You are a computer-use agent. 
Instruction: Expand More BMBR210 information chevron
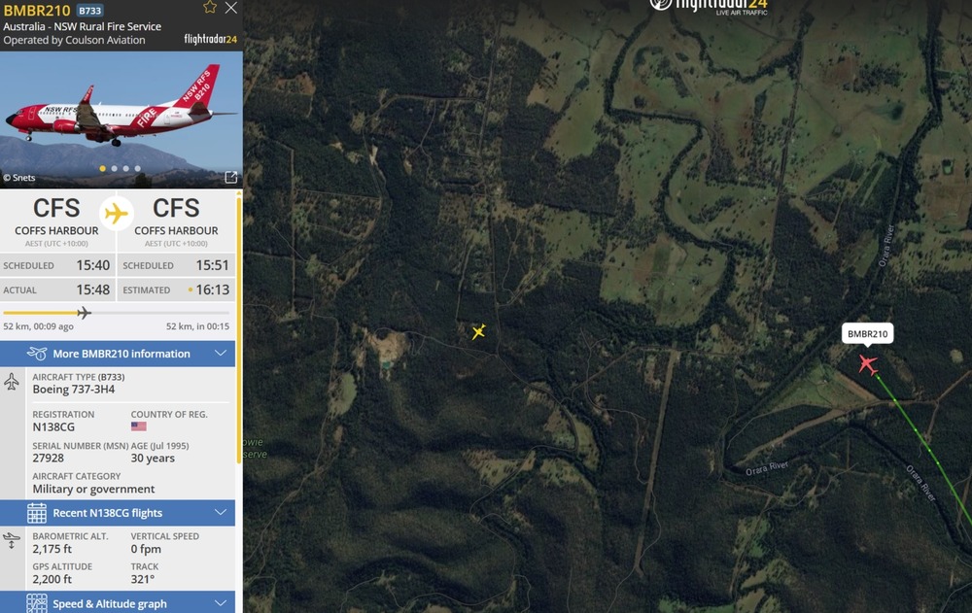click(x=221, y=354)
